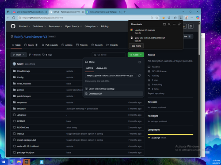Switch to the Security tab

click(97, 45)
